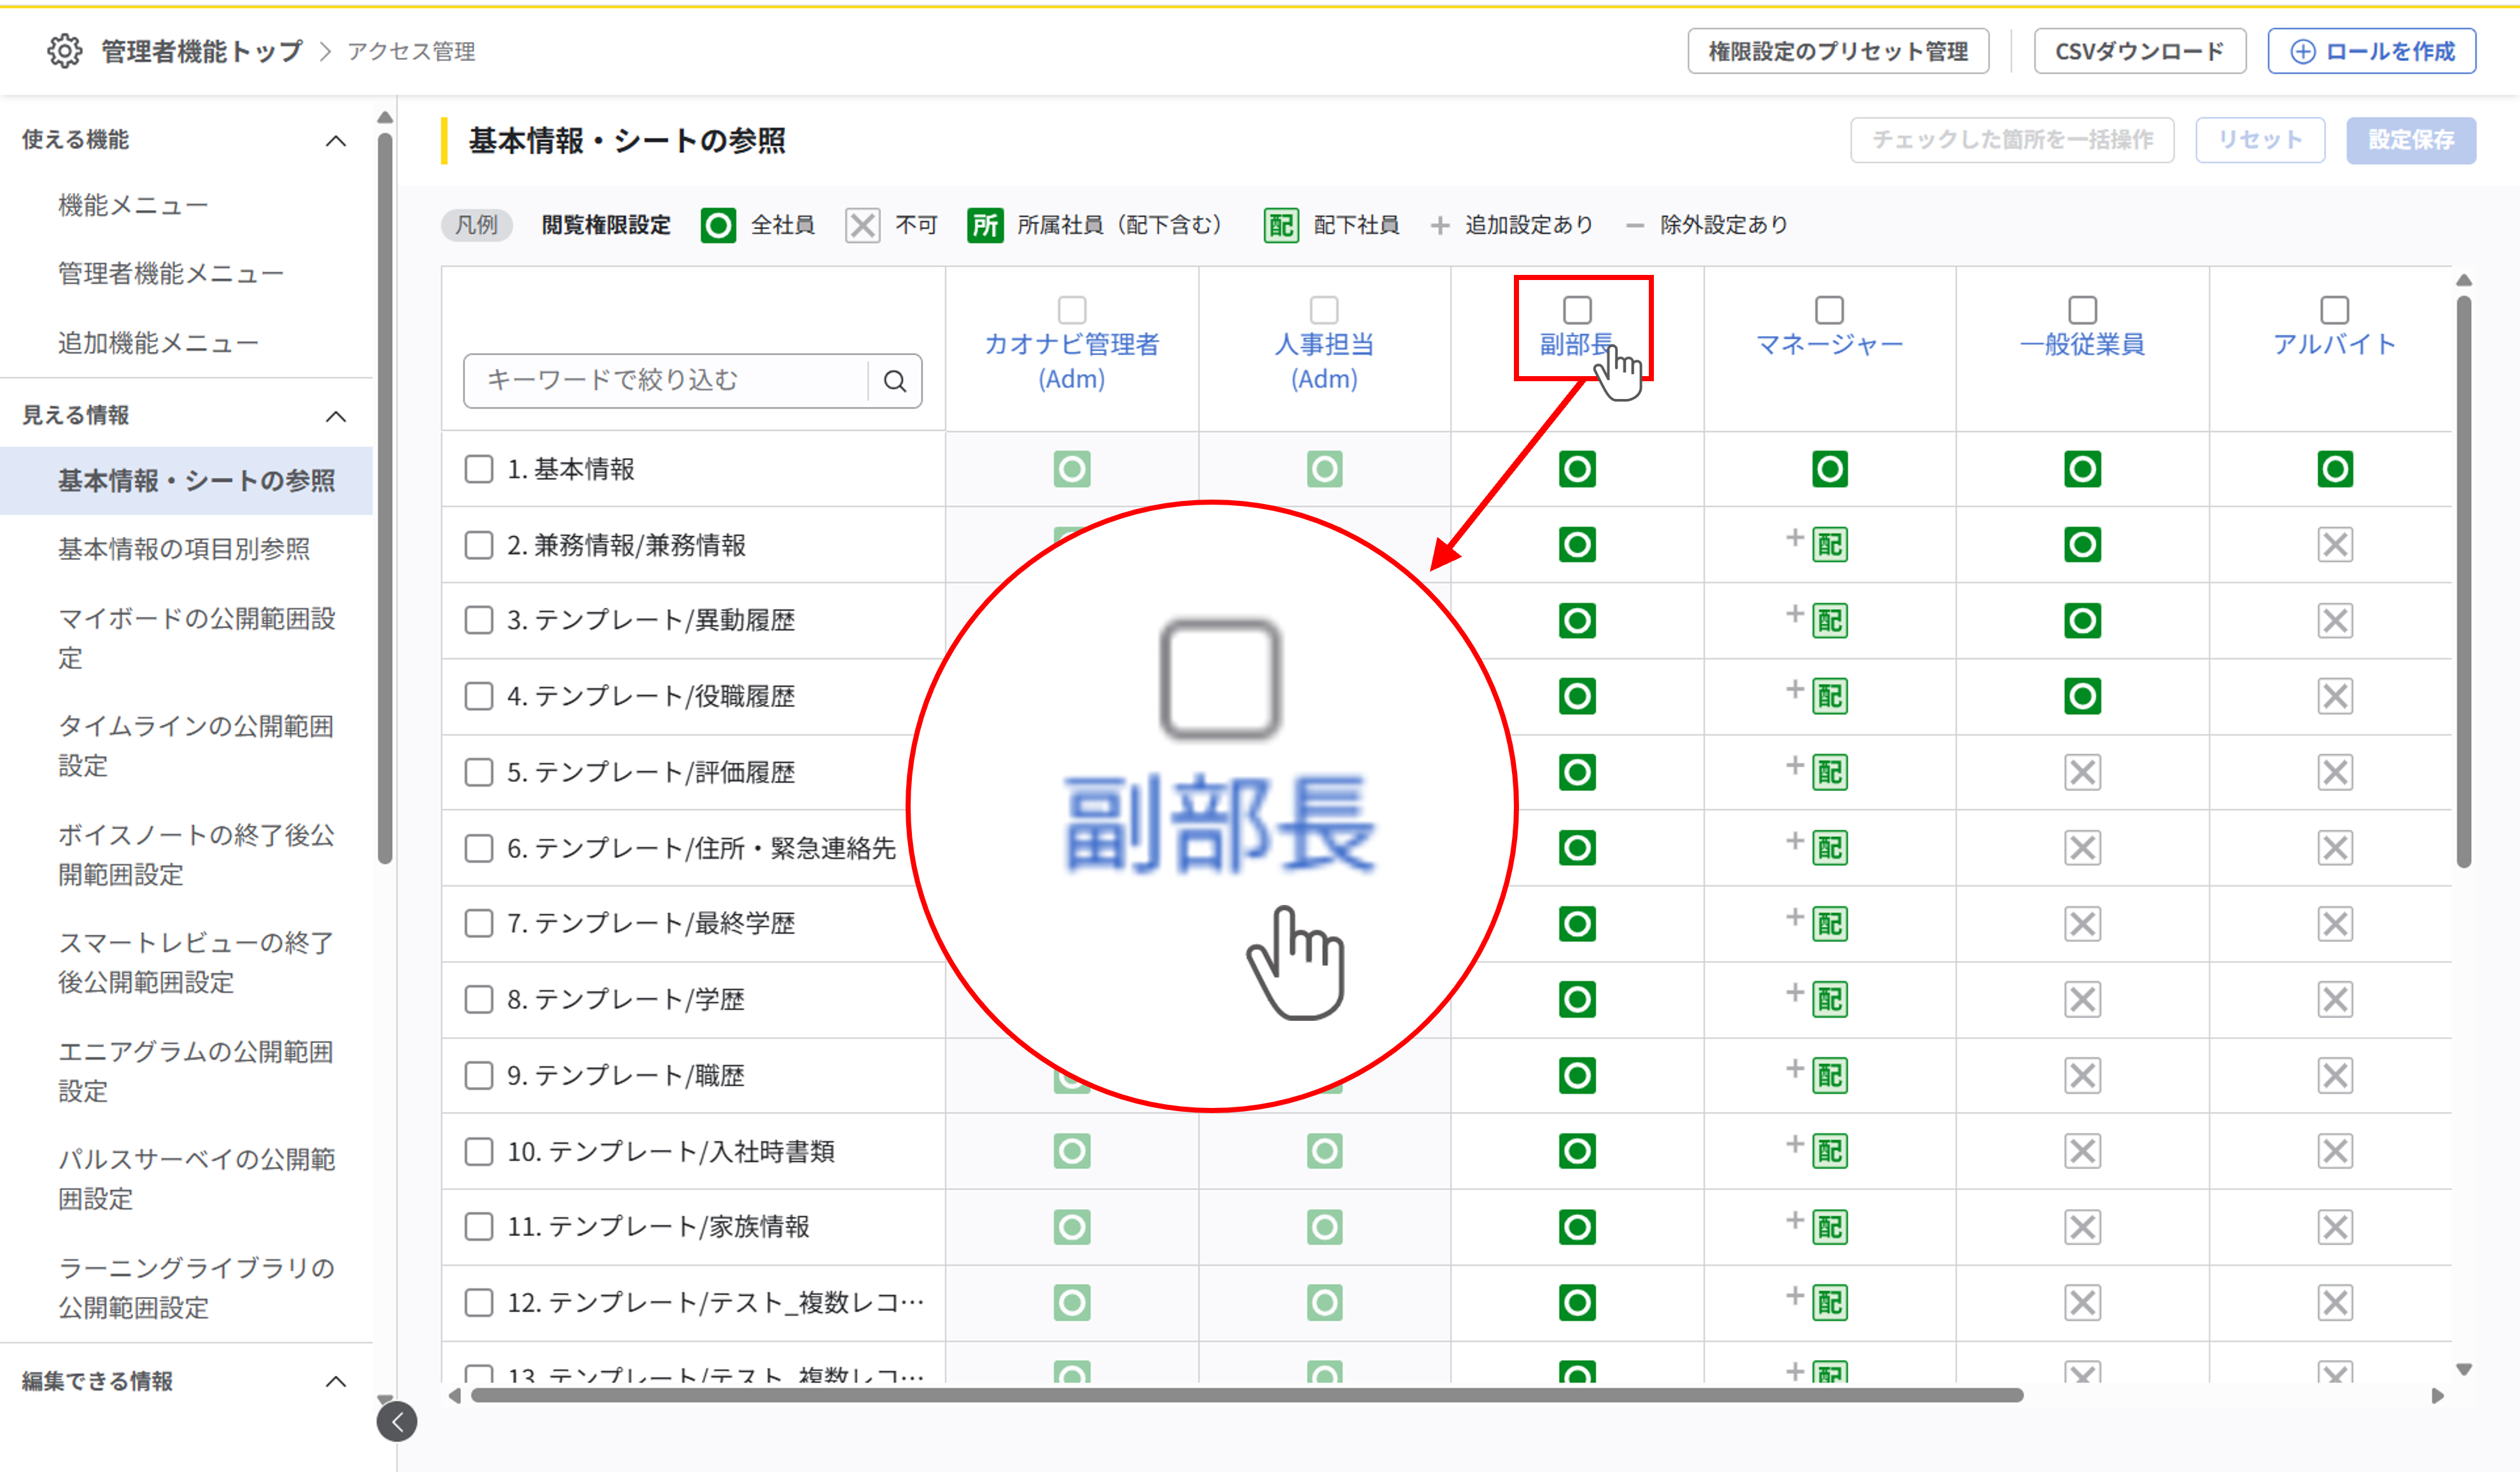This screenshot has width=2520, height=1472.
Task: Select マイボードの公開範囲設定 in sidebar
Action: pos(196,638)
